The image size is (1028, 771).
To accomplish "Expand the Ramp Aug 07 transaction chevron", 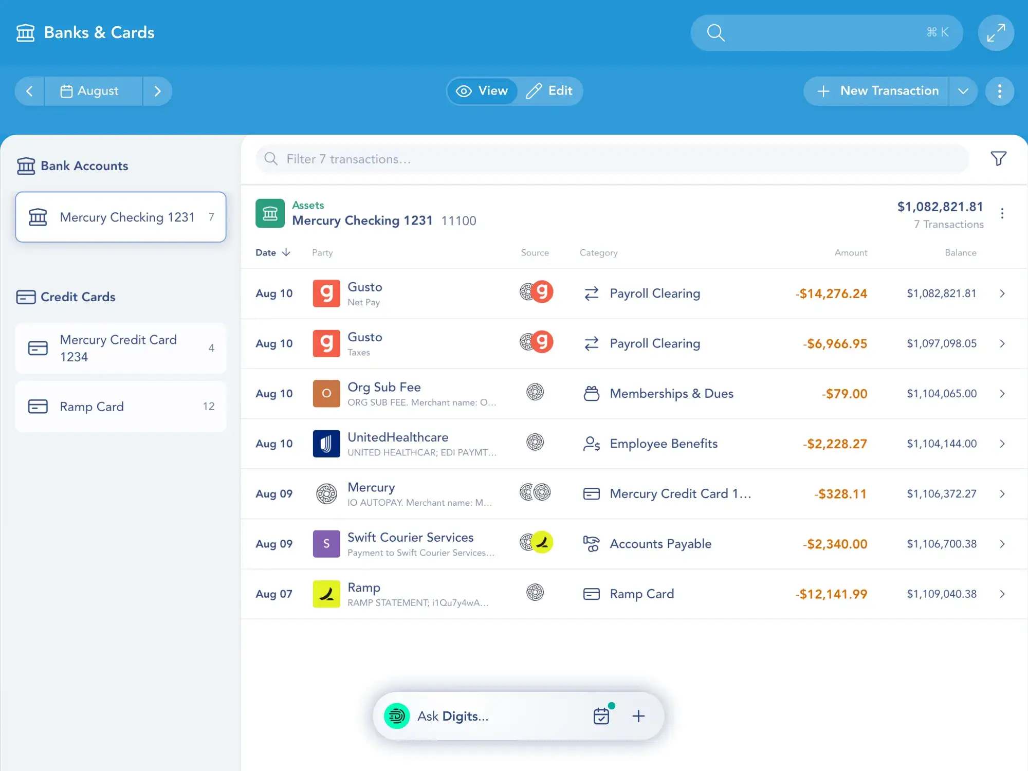I will (x=1002, y=594).
